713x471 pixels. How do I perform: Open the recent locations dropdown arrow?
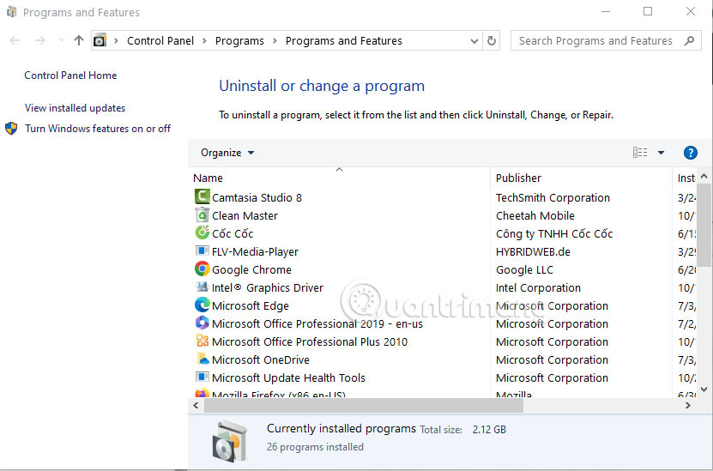point(61,40)
